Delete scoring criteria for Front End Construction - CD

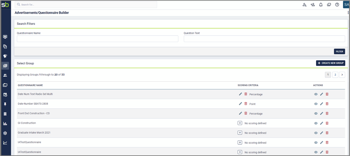click(x=246, y=113)
